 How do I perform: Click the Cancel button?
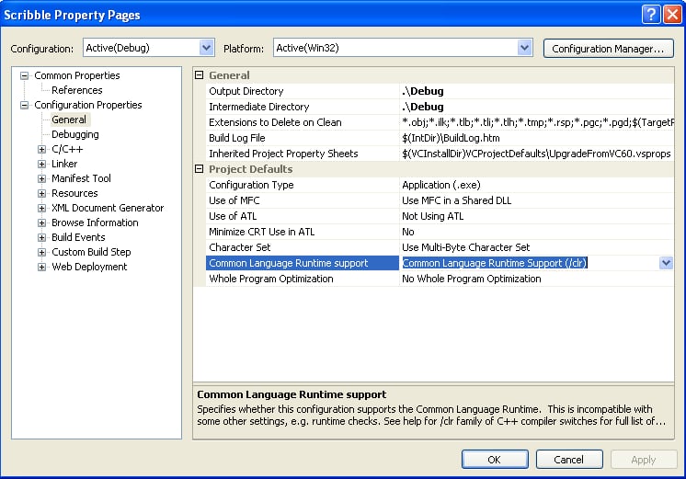point(569,460)
